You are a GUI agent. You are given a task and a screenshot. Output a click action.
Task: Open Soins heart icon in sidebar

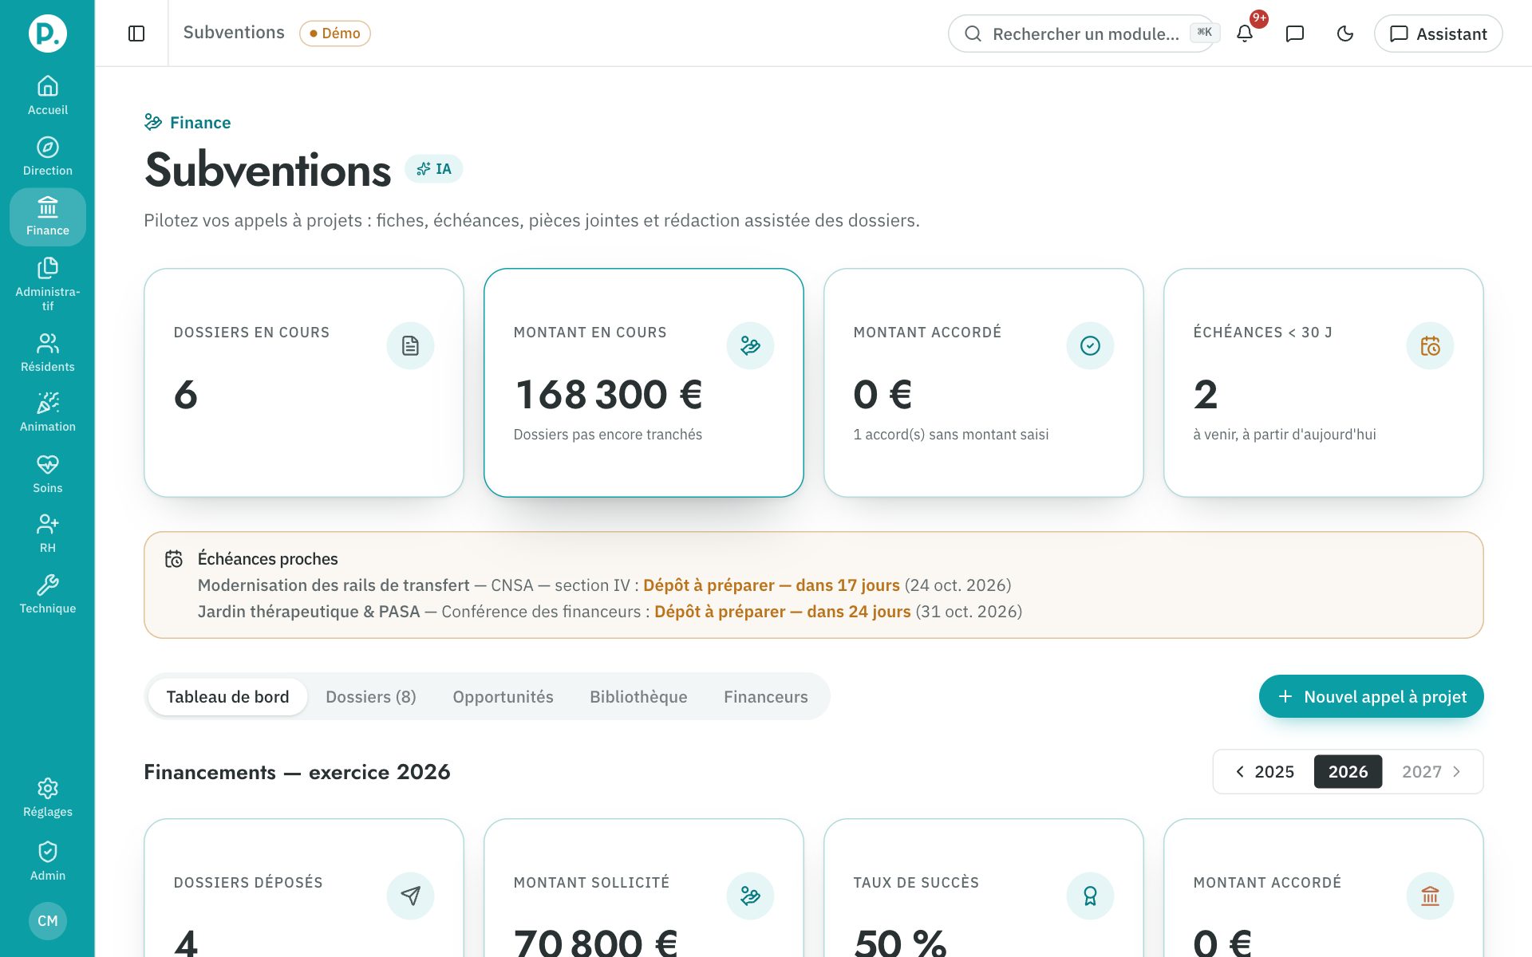coord(48,474)
